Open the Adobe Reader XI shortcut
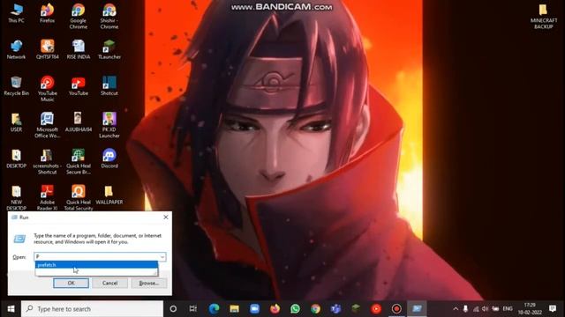The width and height of the screenshot is (565, 317). (47, 198)
